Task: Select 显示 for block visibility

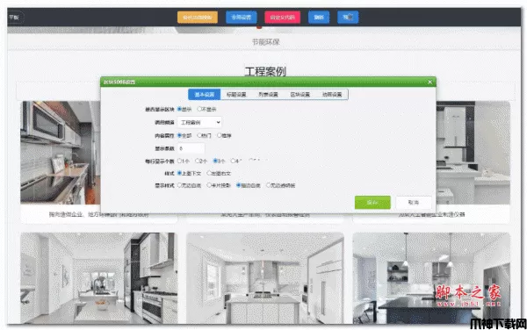Action: [x=179, y=109]
